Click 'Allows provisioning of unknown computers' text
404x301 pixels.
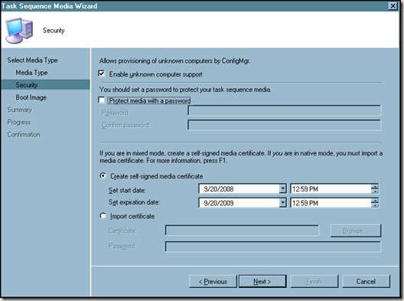pos(174,61)
